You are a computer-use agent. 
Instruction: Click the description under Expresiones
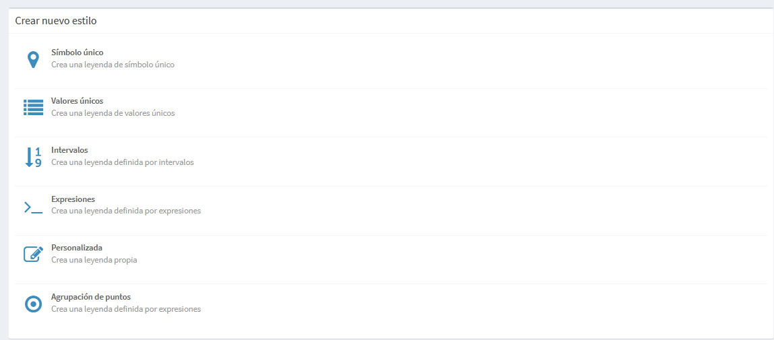click(x=126, y=211)
